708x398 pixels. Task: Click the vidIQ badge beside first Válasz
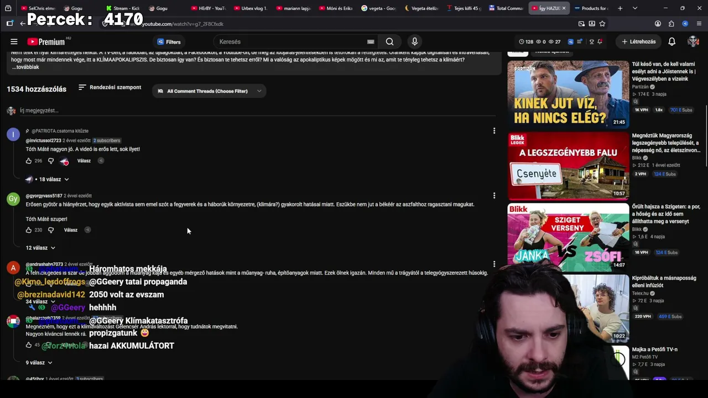(101, 161)
